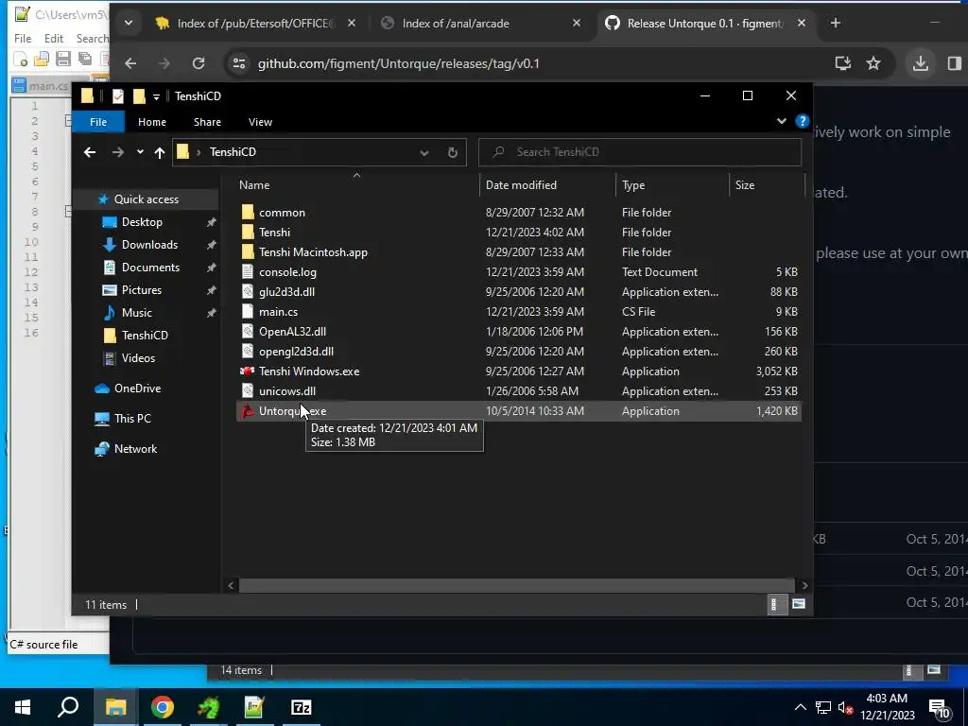This screenshot has width=968, height=726.
Task: Open the notification center
Action: [939, 708]
